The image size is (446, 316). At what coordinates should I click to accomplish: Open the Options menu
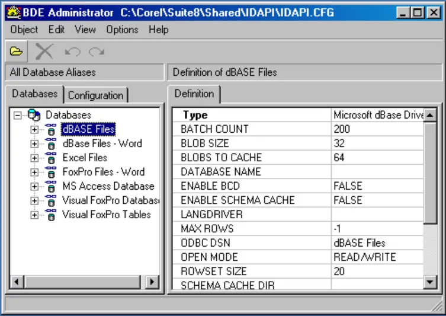click(122, 30)
